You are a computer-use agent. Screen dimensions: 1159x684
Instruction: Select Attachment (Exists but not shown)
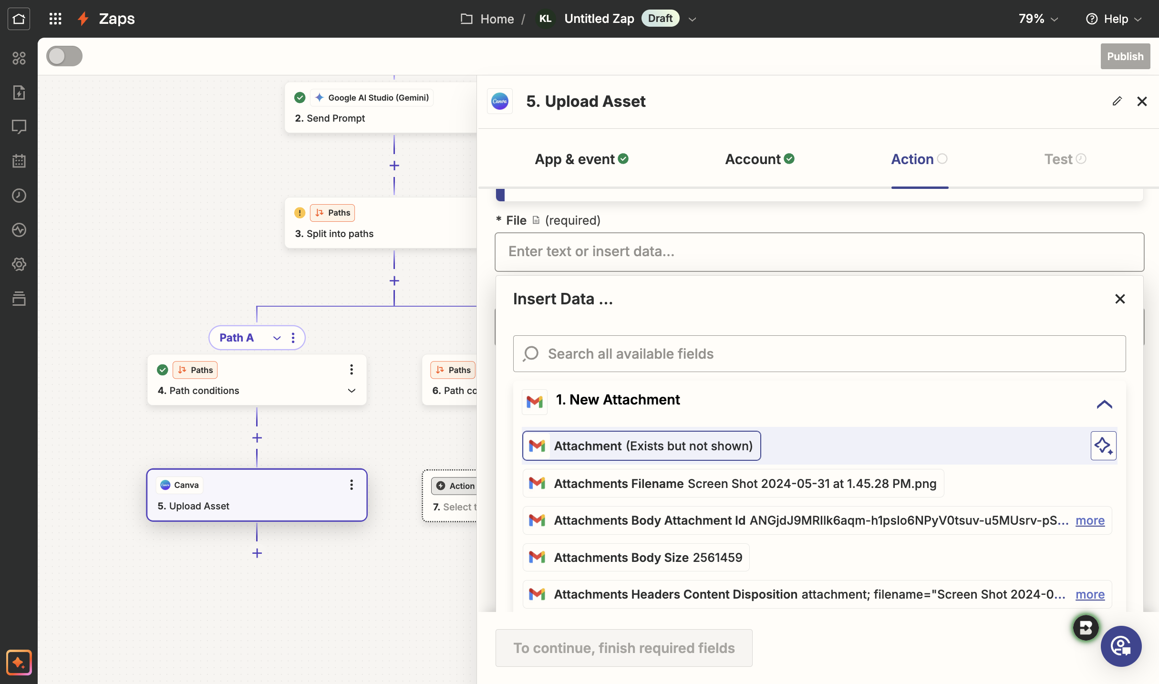coord(642,446)
